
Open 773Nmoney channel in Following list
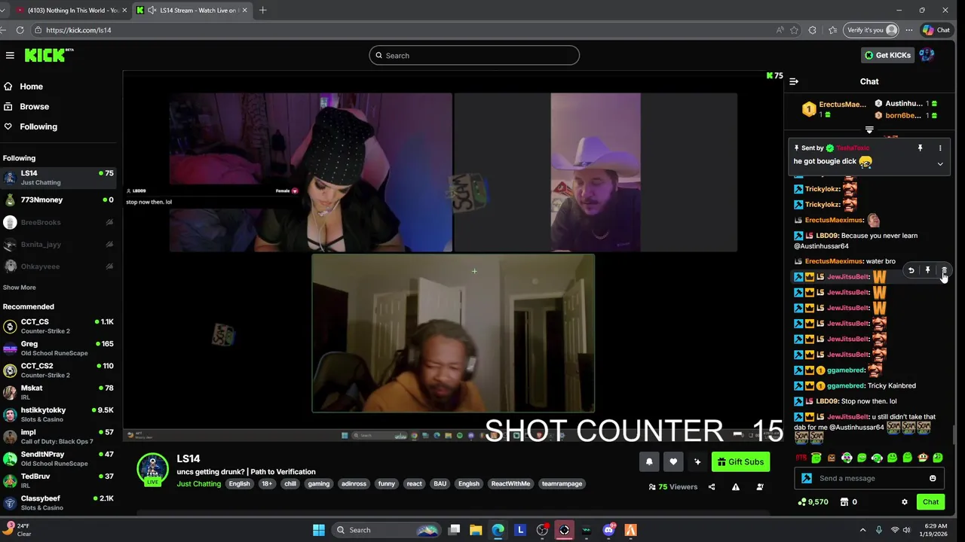59,200
